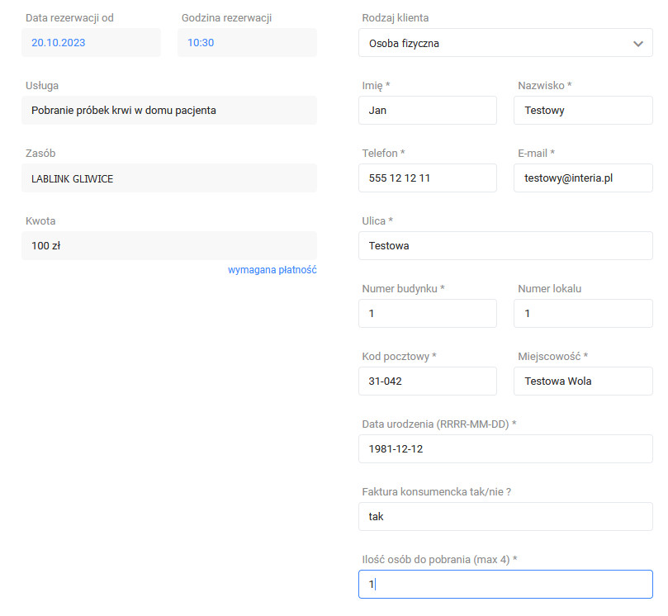Click the Kwota field showing 100 zł
The image size is (668, 616).
click(x=169, y=246)
